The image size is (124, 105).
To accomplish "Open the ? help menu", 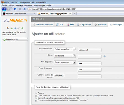I will (53, 6).
